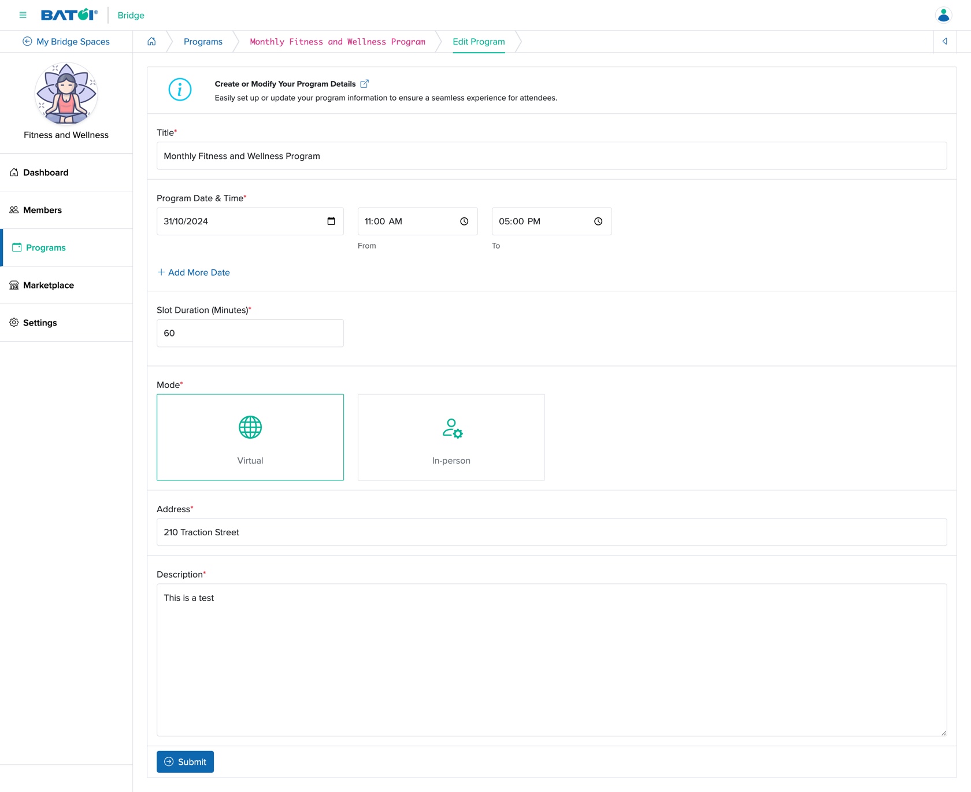Grab the Description textarea resize handle
The image size is (971, 792).
pos(943,733)
